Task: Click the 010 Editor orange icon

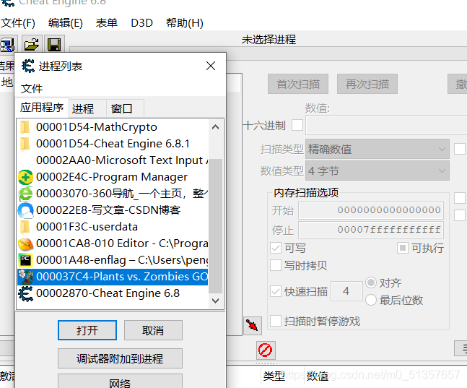Action: [25, 244]
